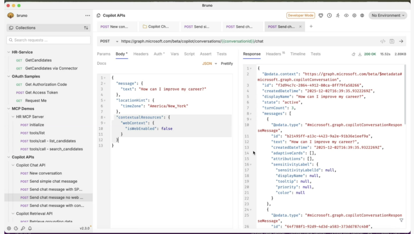Switch to the Headers request tab
This screenshot has height=234, width=414.
141,54
